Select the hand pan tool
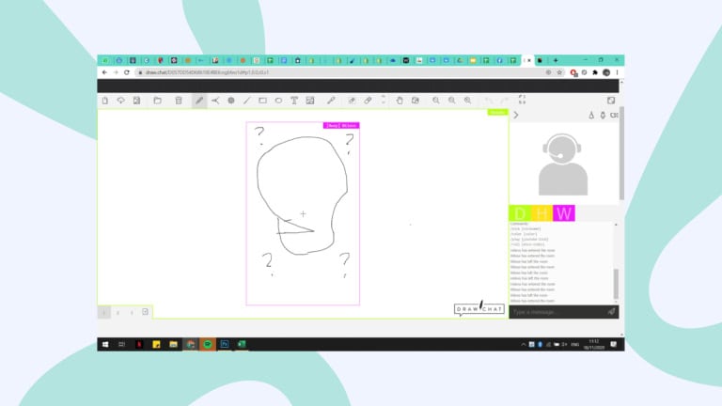The image size is (722, 406). (400, 101)
